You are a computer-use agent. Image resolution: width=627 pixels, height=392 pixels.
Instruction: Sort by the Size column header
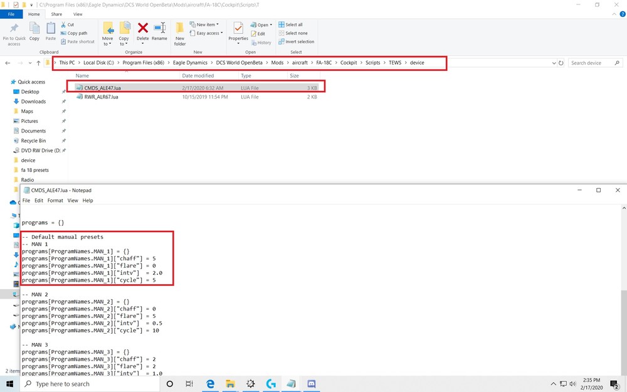(294, 76)
